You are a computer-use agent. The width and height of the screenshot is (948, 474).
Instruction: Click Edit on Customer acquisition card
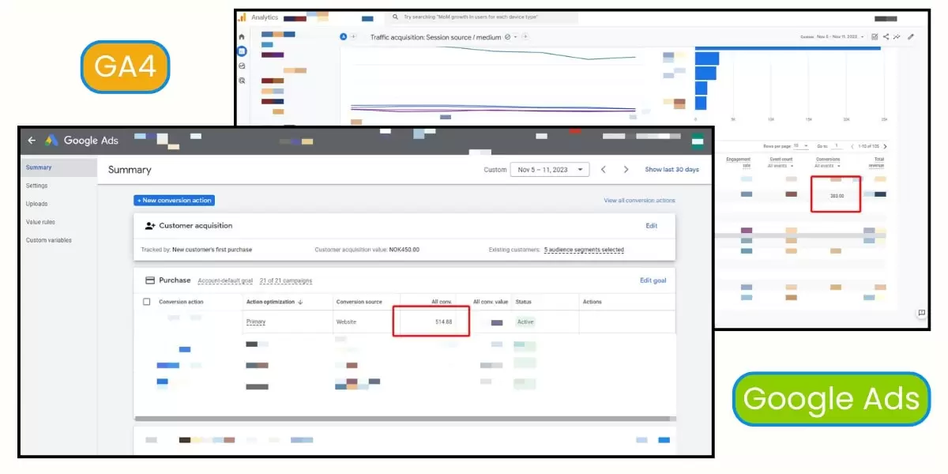point(651,226)
